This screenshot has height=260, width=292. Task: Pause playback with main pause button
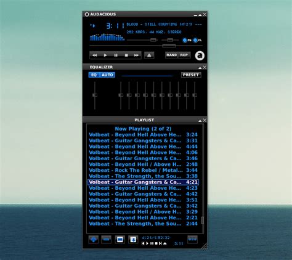click(x=116, y=55)
